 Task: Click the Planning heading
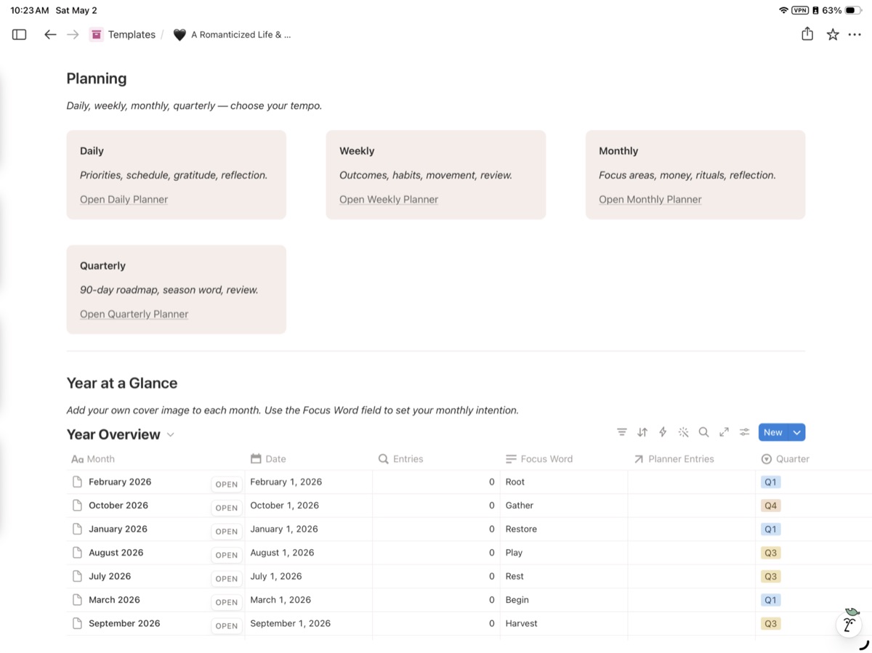pos(97,79)
